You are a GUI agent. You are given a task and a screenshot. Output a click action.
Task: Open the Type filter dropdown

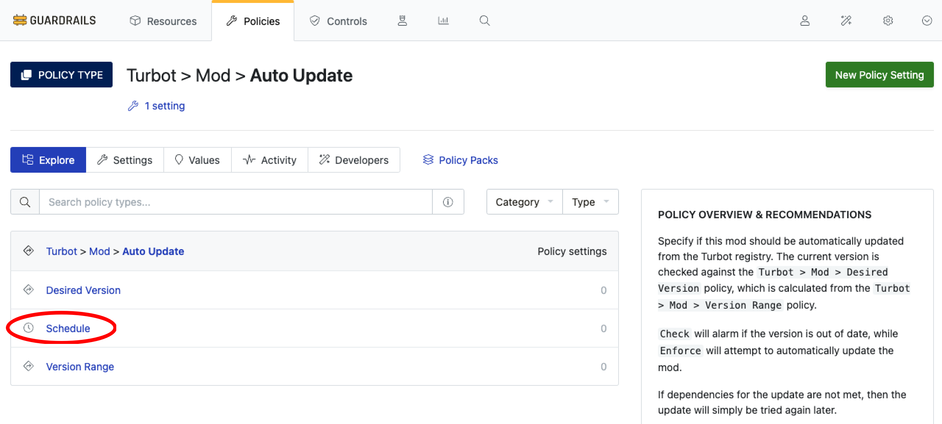pyautogui.click(x=590, y=202)
